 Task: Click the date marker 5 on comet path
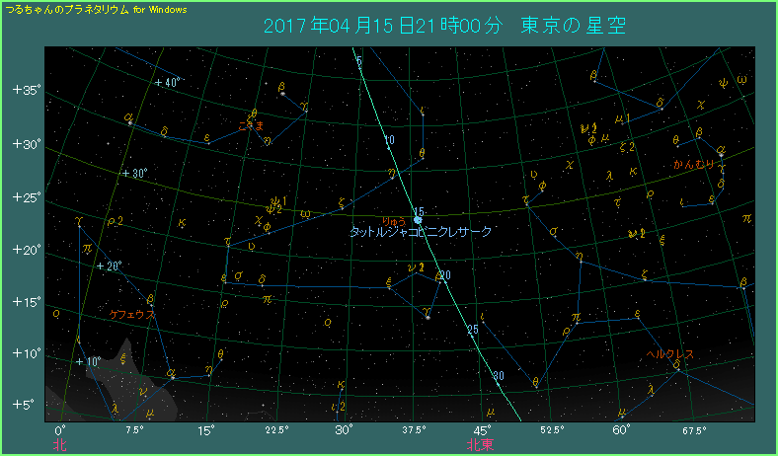pyautogui.click(x=359, y=63)
